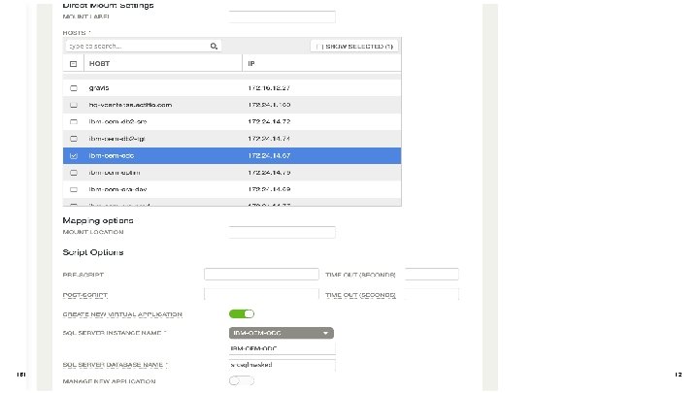The width and height of the screenshot is (699, 393).
Task: Click the IP column header
Action: coord(251,64)
